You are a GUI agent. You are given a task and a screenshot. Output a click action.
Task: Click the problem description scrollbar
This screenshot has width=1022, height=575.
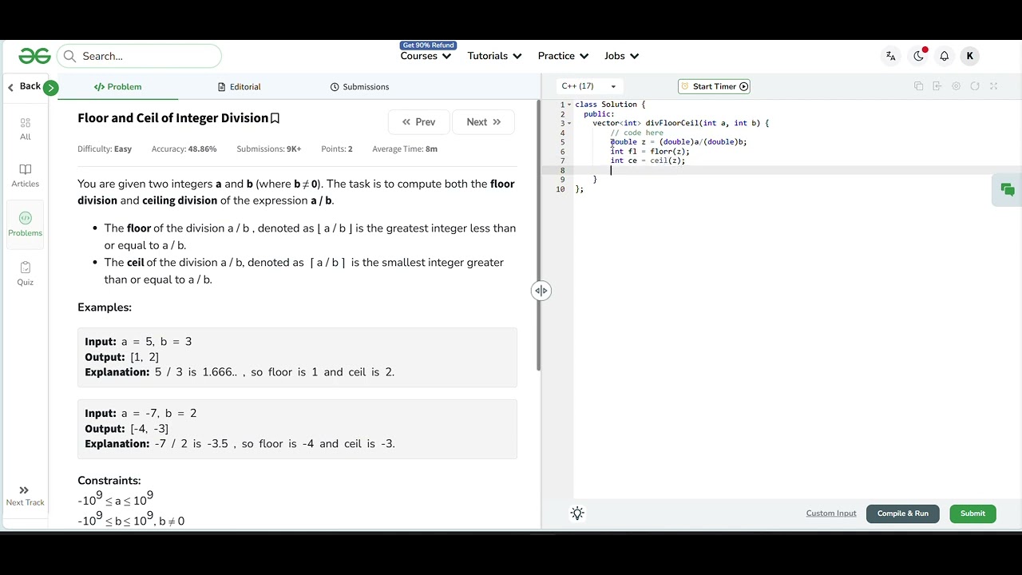tap(539, 235)
